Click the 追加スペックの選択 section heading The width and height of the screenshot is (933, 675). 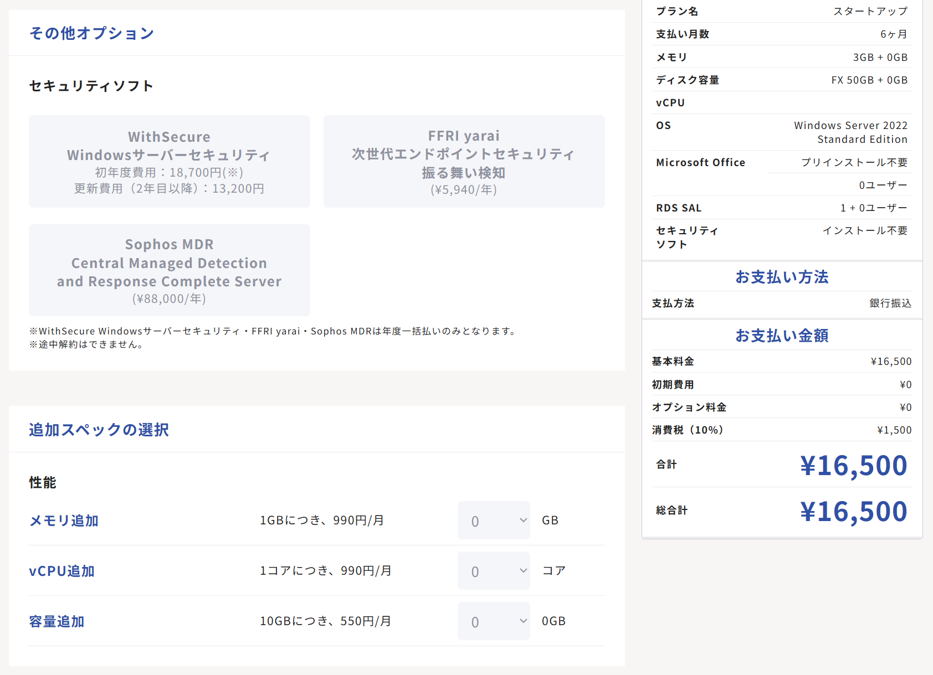[99, 430]
